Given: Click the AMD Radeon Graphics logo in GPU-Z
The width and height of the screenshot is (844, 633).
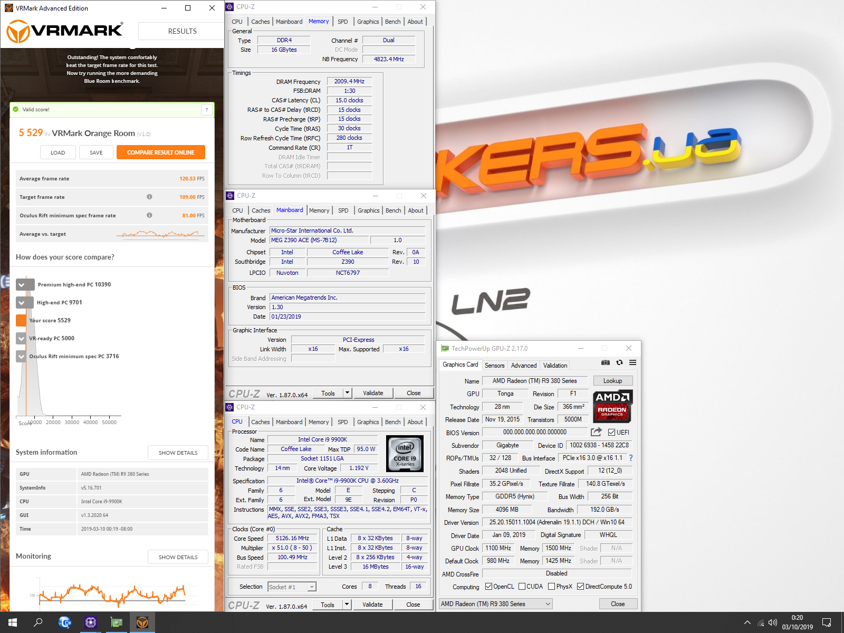Looking at the screenshot, I should pos(612,406).
